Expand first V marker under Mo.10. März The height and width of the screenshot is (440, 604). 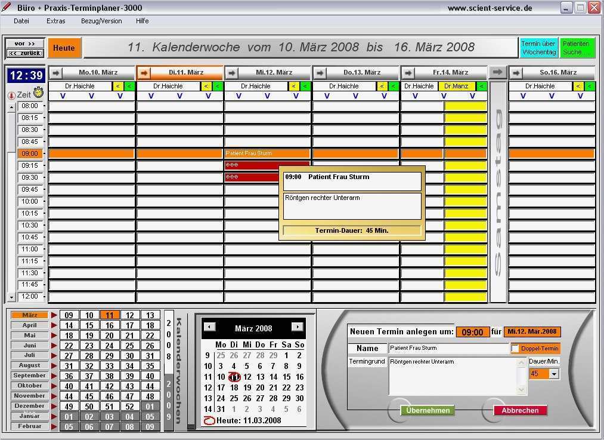point(63,96)
